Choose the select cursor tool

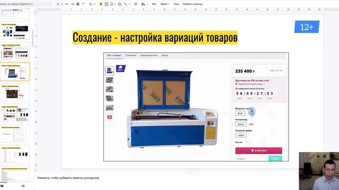101,4
